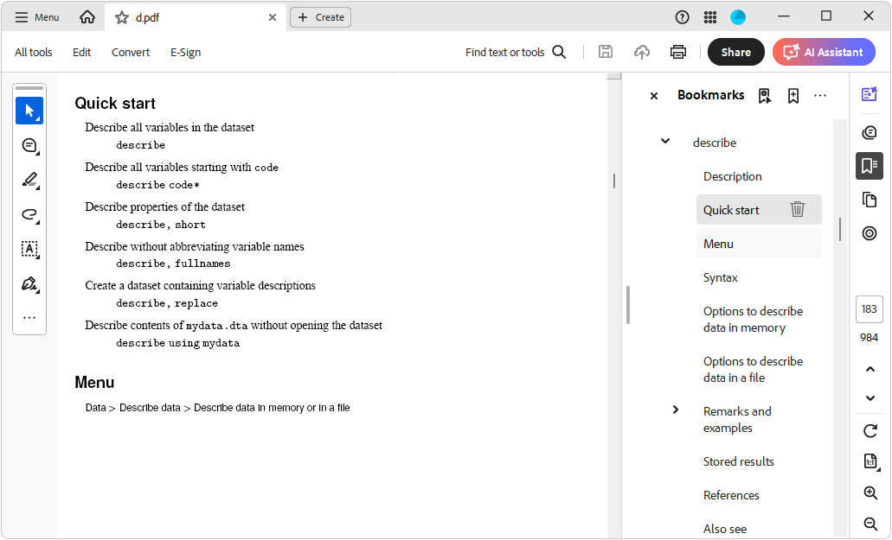Select the freehand Draw loop tool
This screenshot has width=892, height=540.
tap(29, 214)
